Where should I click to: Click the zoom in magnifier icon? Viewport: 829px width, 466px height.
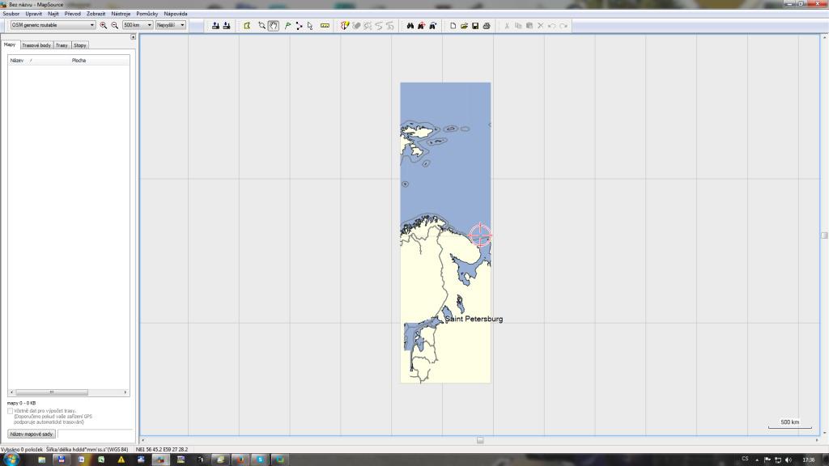(x=104, y=25)
